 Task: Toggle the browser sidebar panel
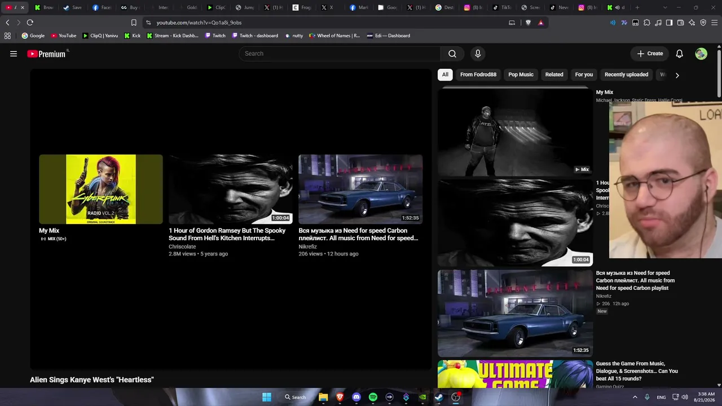(x=670, y=23)
